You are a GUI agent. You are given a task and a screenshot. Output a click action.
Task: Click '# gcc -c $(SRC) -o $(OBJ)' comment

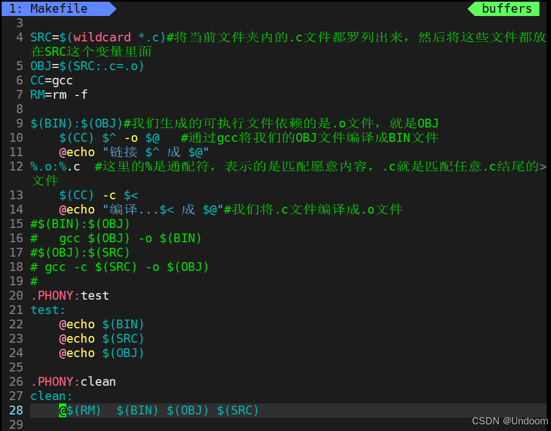(x=120, y=267)
